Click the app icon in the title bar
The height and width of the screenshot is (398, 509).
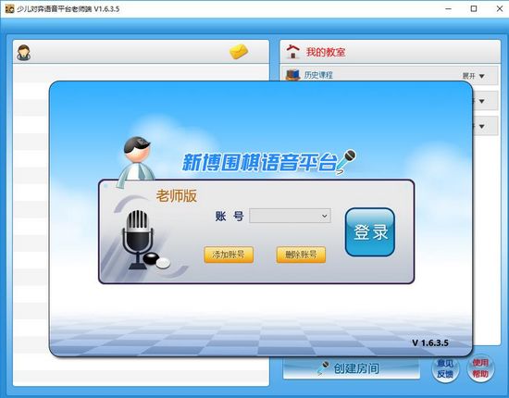(x=9, y=8)
